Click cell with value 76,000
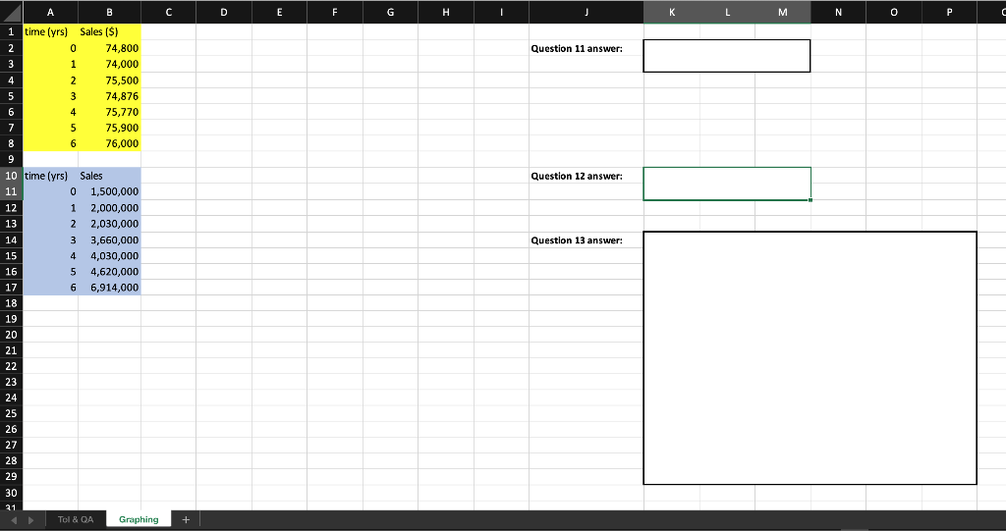 click(110, 143)
